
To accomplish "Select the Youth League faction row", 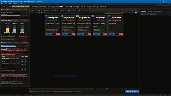I will tap(15, 62).
